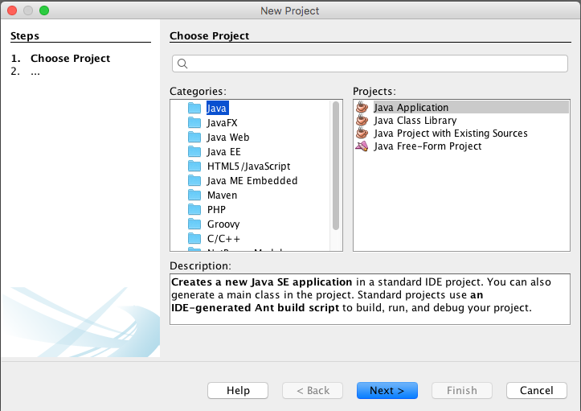Select the HTML5/JavaScript category
Image resolution: width=581 pixels, height=411 pixels.
248,166
